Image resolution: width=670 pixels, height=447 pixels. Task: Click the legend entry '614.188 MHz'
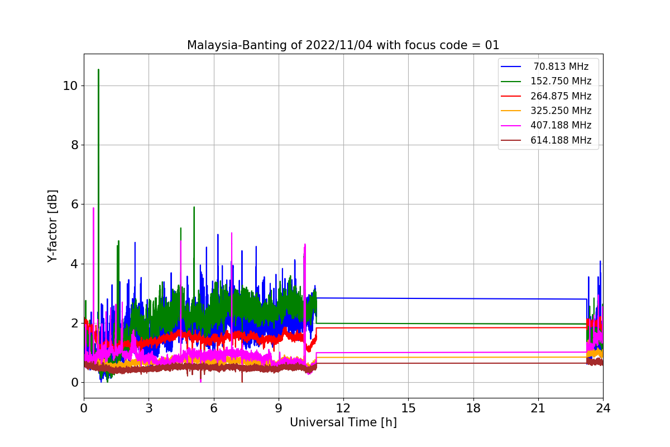tap(561, 140)
